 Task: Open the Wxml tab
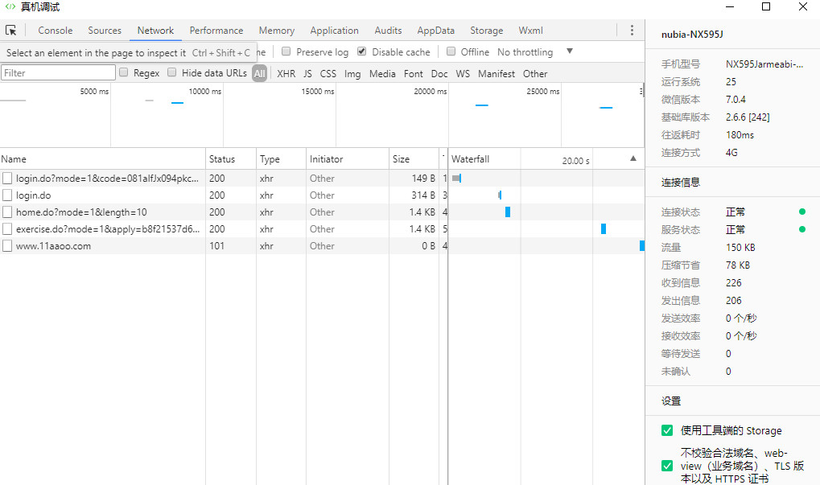(x=530, y=31)
